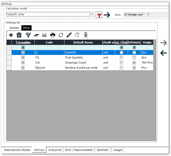This screenshot has height=156, width=171.
Task: Click the pencil edit icon
Action: point(69,35)
